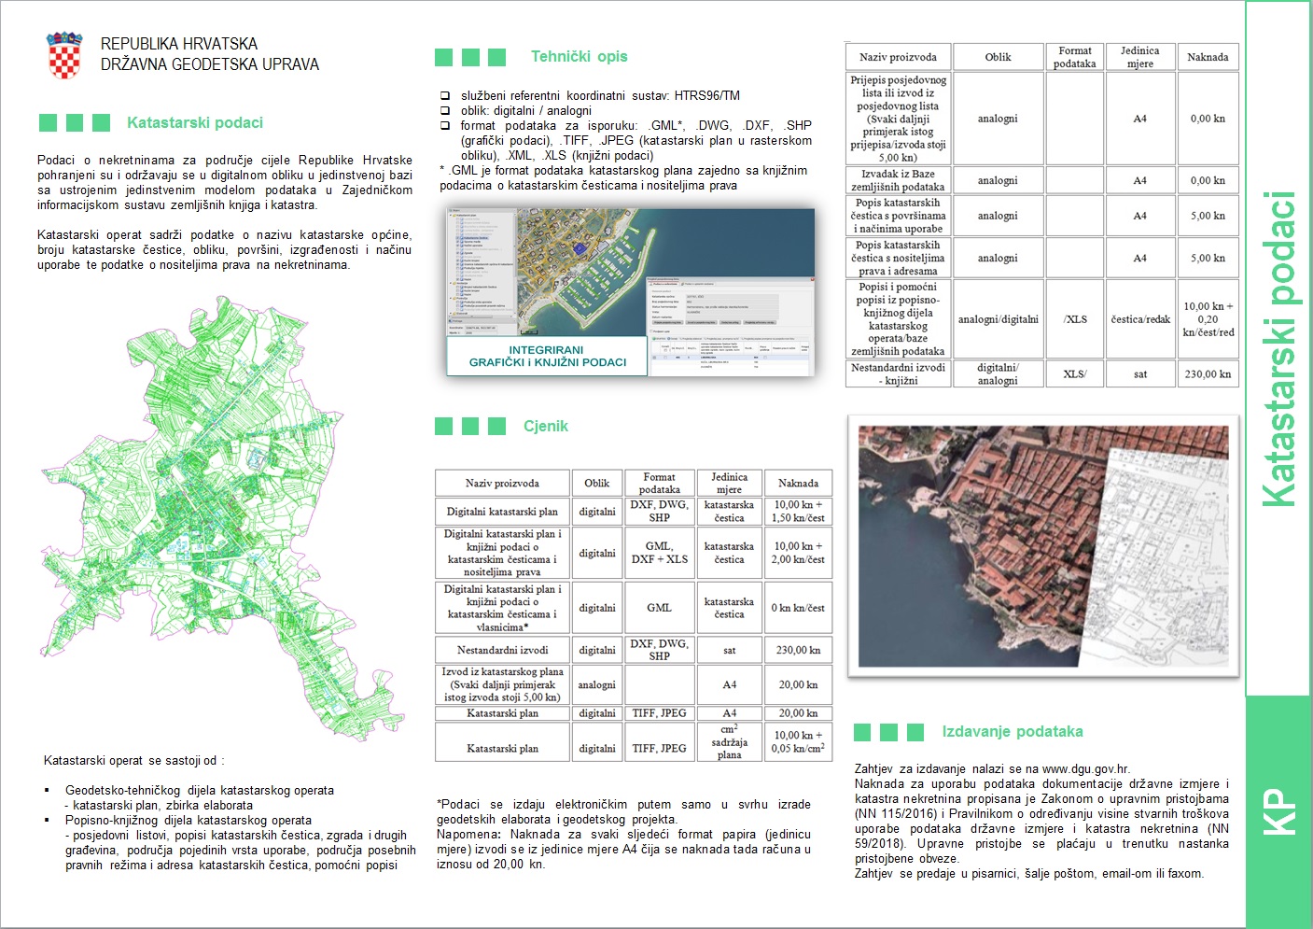Enable the checkbox of the first greyed-out layer

click(455, 219)
